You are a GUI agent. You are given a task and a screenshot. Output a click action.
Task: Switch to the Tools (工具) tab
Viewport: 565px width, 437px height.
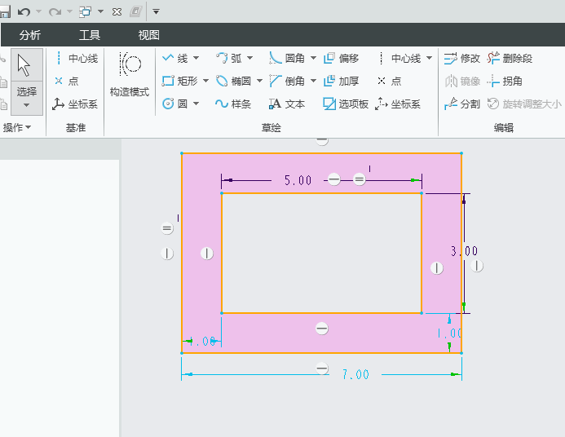[90, 35]
